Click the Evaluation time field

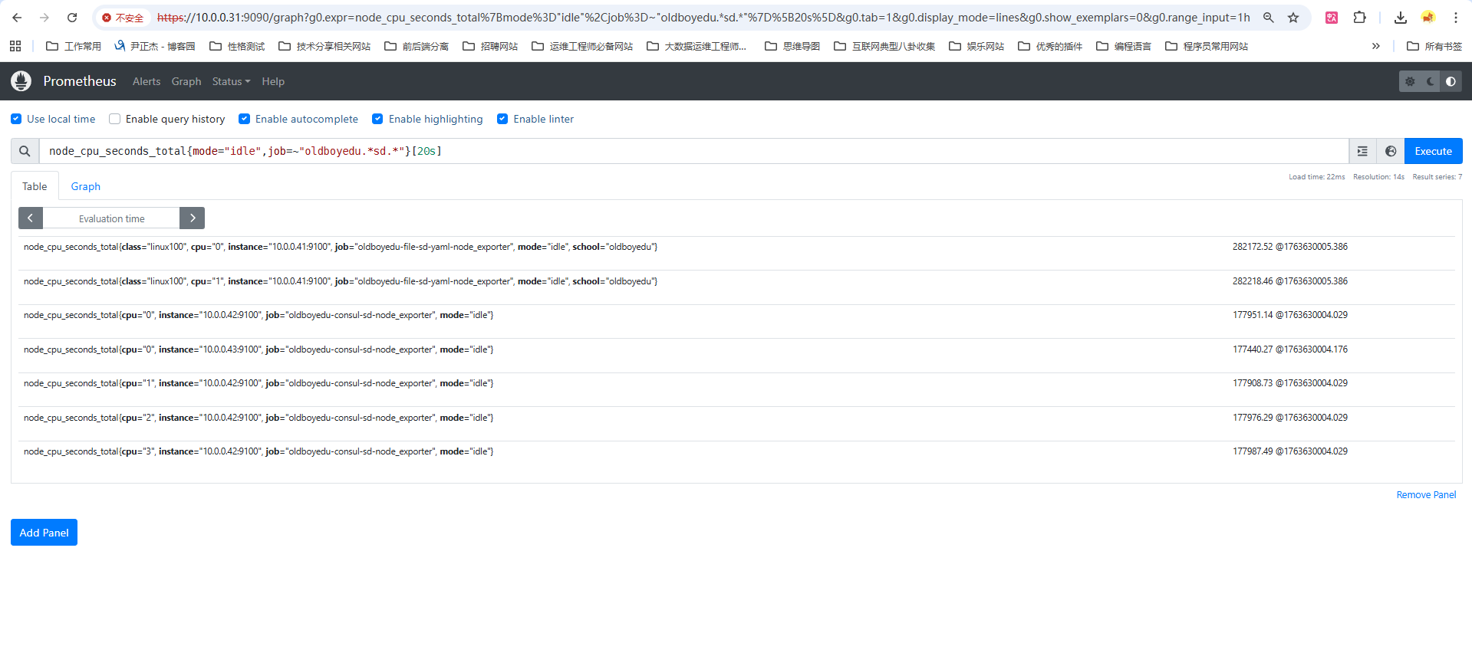[x=111, y=218]
